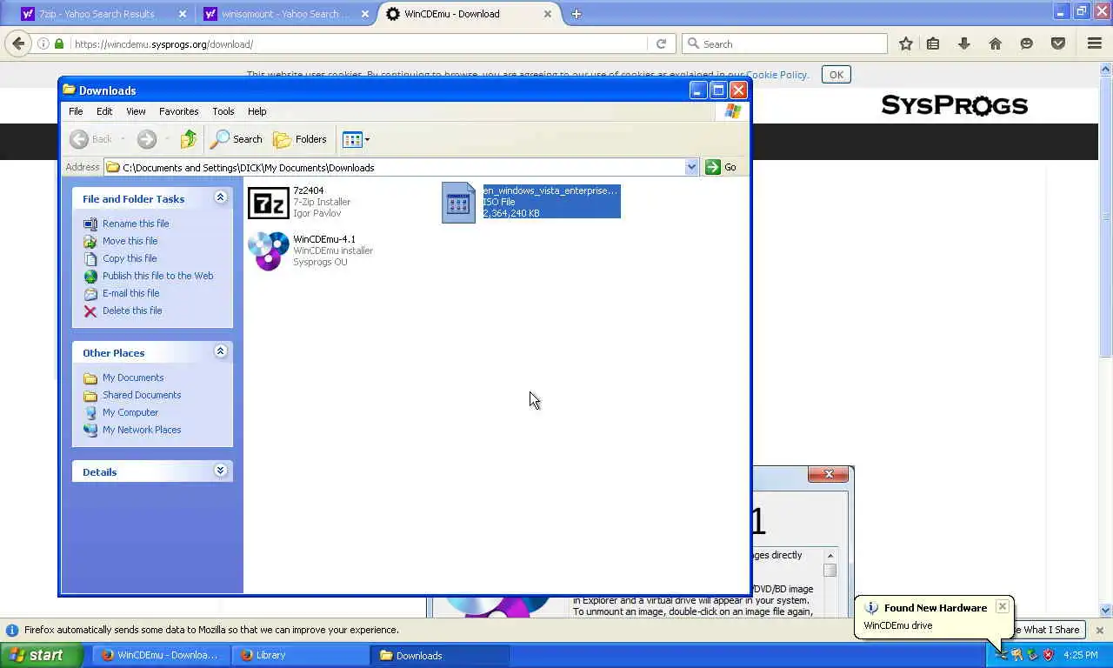Open the Favorites menu
1113x668 pixels.
click(x=178, y=111)
